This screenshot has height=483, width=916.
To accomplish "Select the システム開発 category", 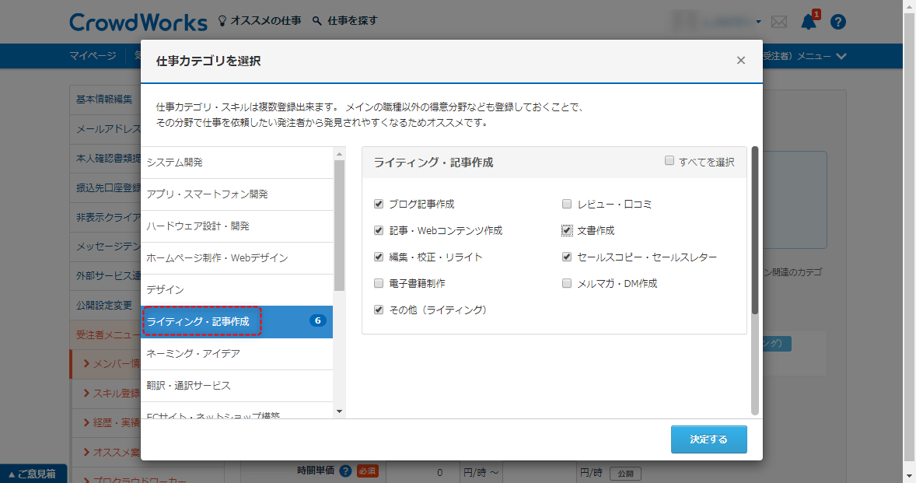I will [x=237, y=163].
